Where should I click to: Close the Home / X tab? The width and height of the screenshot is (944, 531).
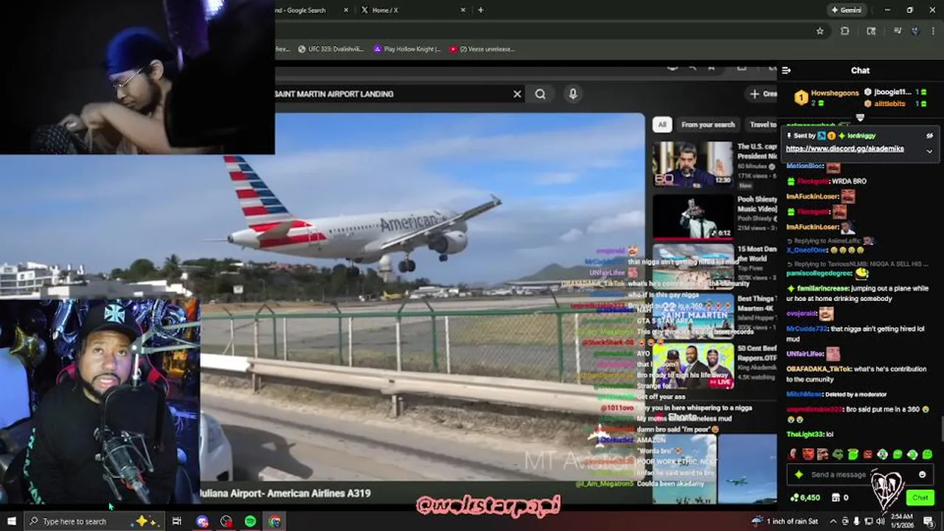[x=463, y=10]
